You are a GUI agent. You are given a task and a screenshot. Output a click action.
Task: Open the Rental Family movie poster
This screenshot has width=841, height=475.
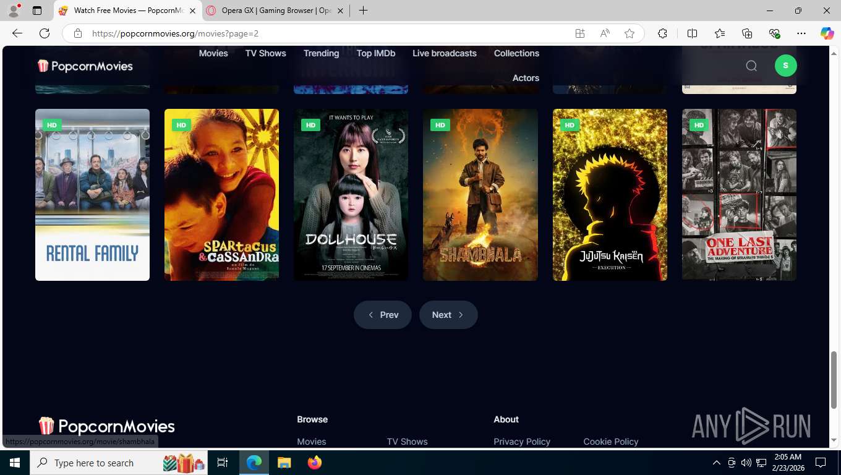pyautogui.click(x=92, y=195)
